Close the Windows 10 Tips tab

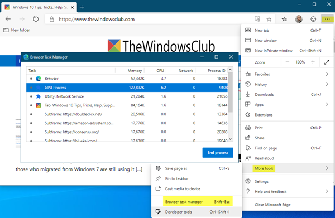click(72, 7)
